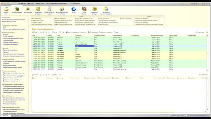Image resolution: width=211 pixels, height=119 pixels.
Task: Open Отчет по бюджету report link
Action: [x=36, y=19]
